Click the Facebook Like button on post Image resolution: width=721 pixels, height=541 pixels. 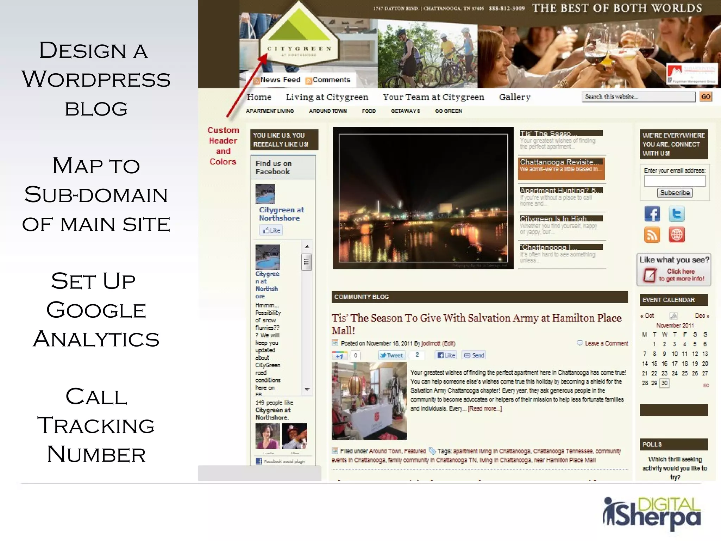[x=446, y=355]
